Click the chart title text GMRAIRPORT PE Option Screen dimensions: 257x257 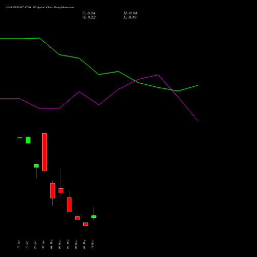point(40,8)
